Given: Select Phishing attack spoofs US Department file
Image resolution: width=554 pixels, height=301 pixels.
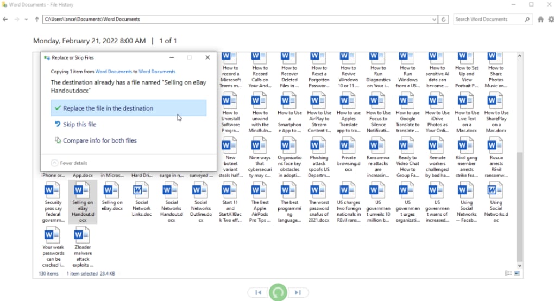Looking at the screenshot, I should pos(319,158).
